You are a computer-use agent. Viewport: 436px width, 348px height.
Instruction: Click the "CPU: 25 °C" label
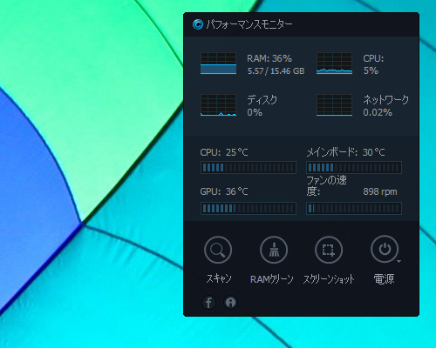224,152
